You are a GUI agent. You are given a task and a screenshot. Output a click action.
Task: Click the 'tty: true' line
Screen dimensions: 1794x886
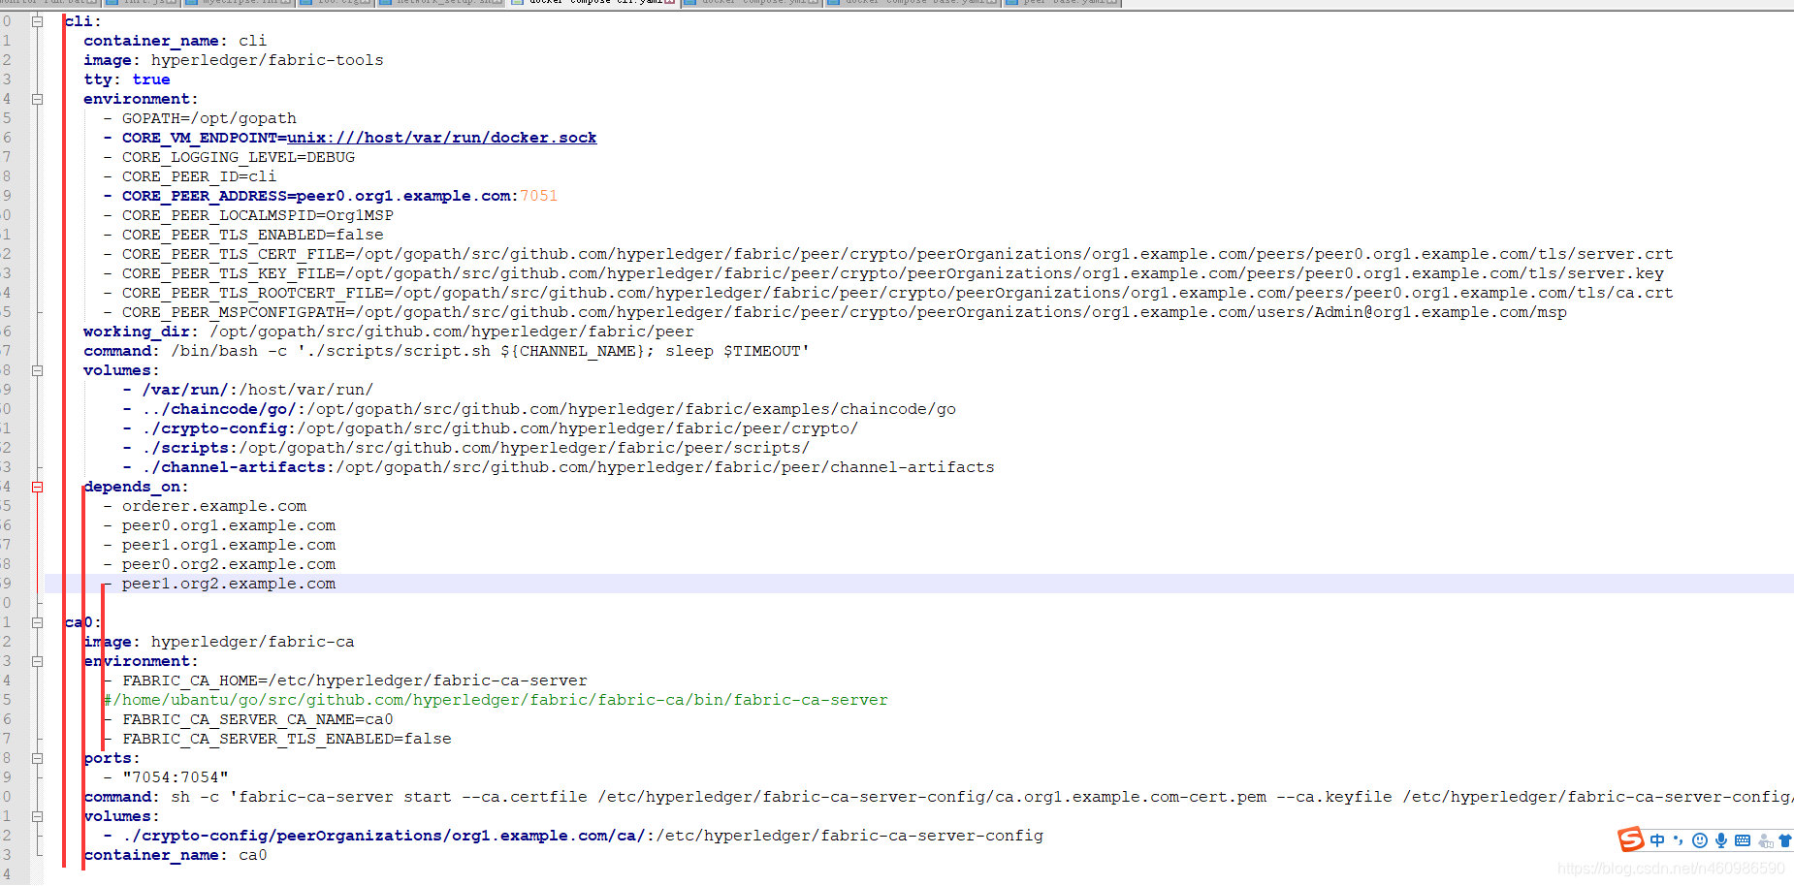(127, 79)
